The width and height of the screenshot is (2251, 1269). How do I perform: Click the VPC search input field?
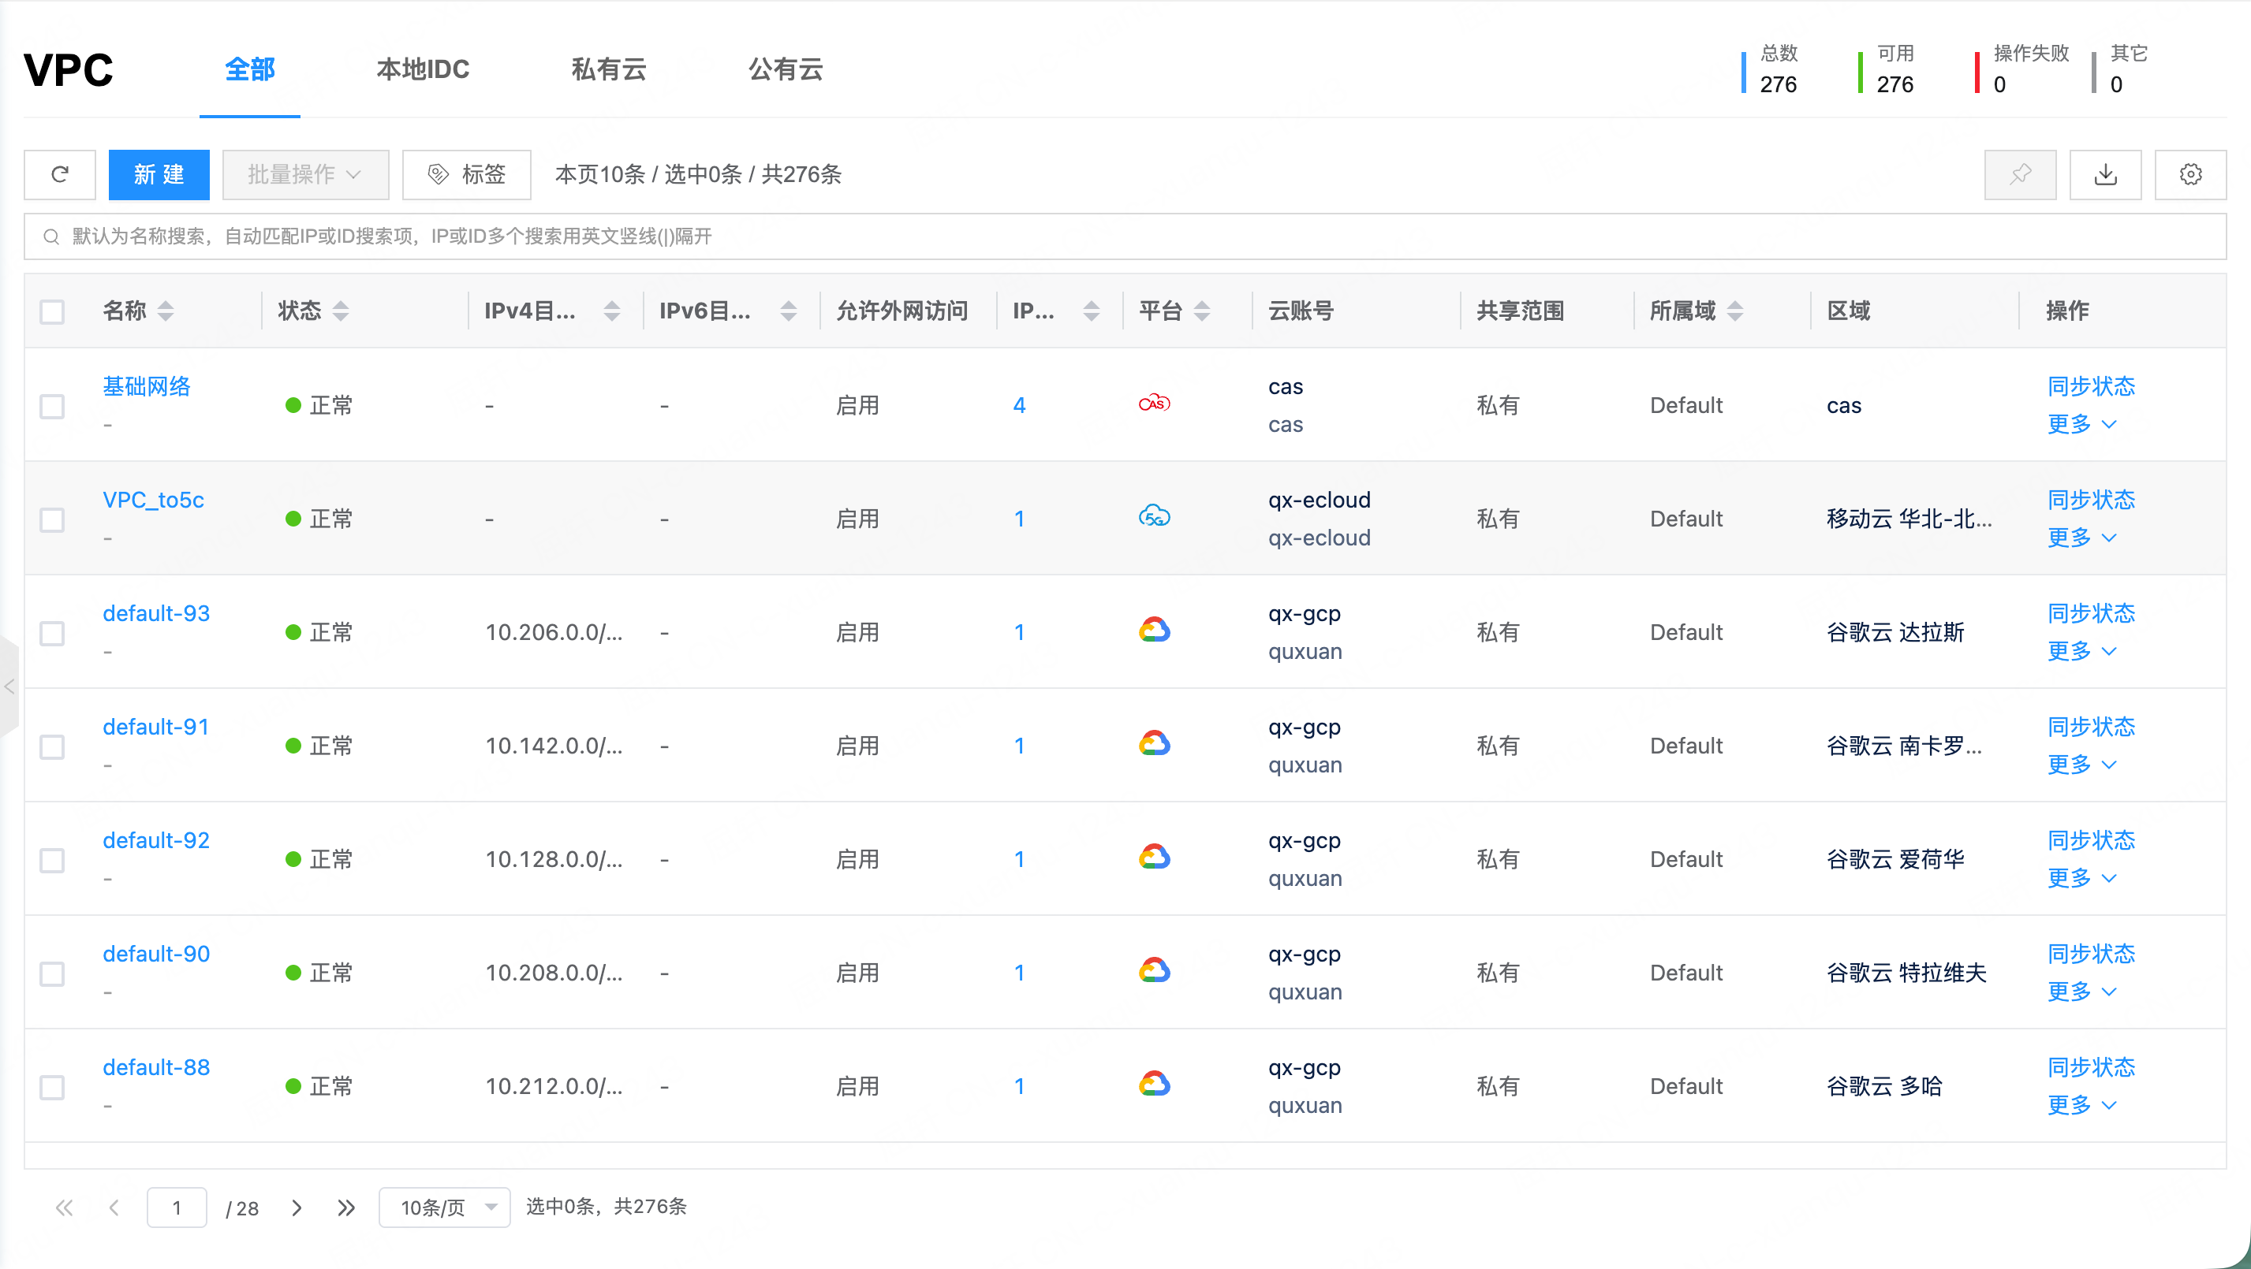(x=1125, y=236)
